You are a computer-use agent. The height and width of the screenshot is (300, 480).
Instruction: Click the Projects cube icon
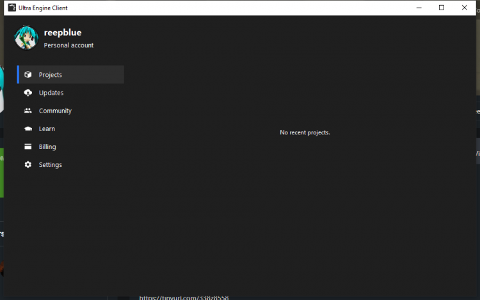(x=28, y=75)
